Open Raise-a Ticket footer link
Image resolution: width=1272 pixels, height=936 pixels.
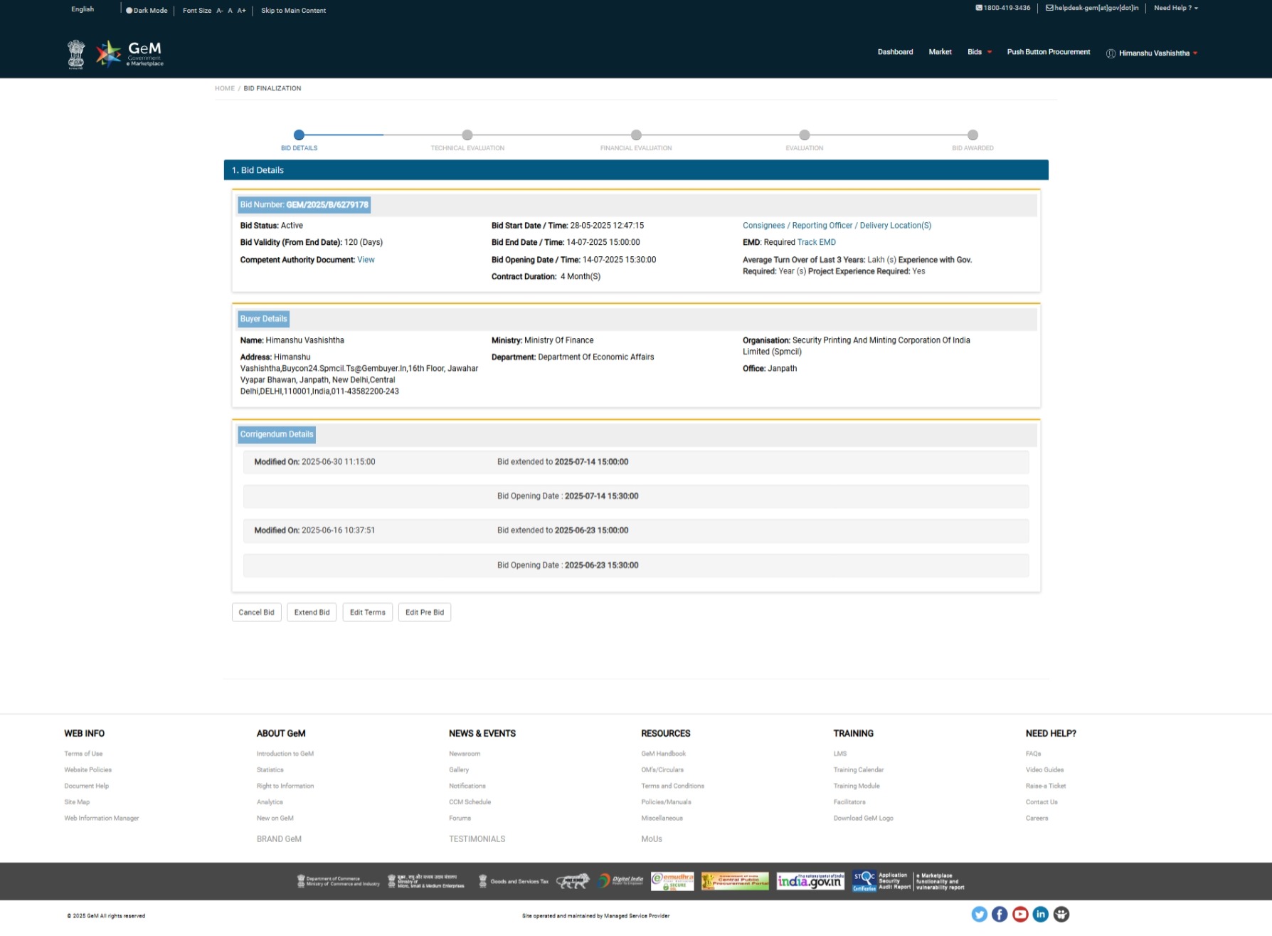[1045, 786]
